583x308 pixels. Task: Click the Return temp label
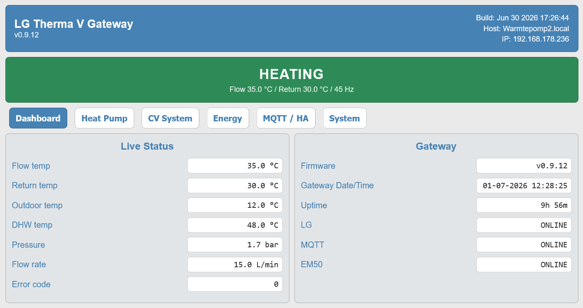point(35,185)
